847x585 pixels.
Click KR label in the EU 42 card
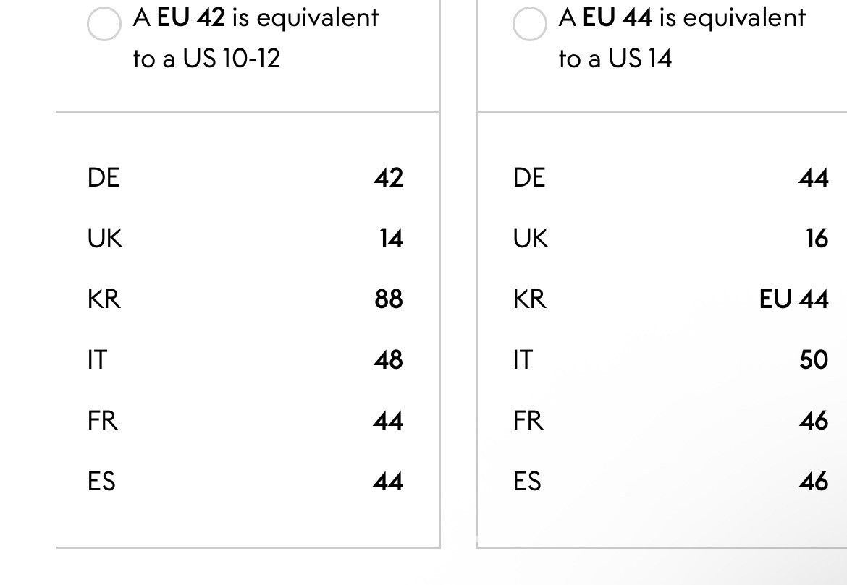click(x=104, y=299)
